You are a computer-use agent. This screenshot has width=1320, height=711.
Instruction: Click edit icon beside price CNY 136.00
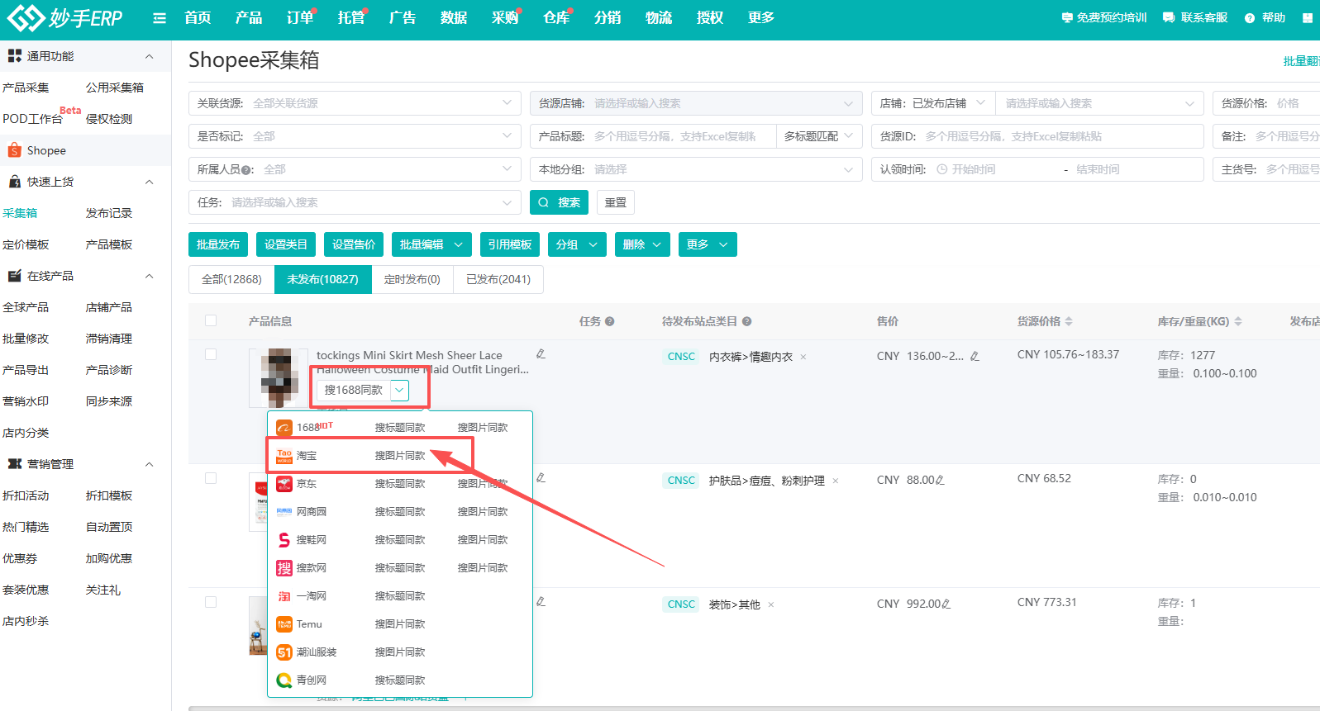975,357
